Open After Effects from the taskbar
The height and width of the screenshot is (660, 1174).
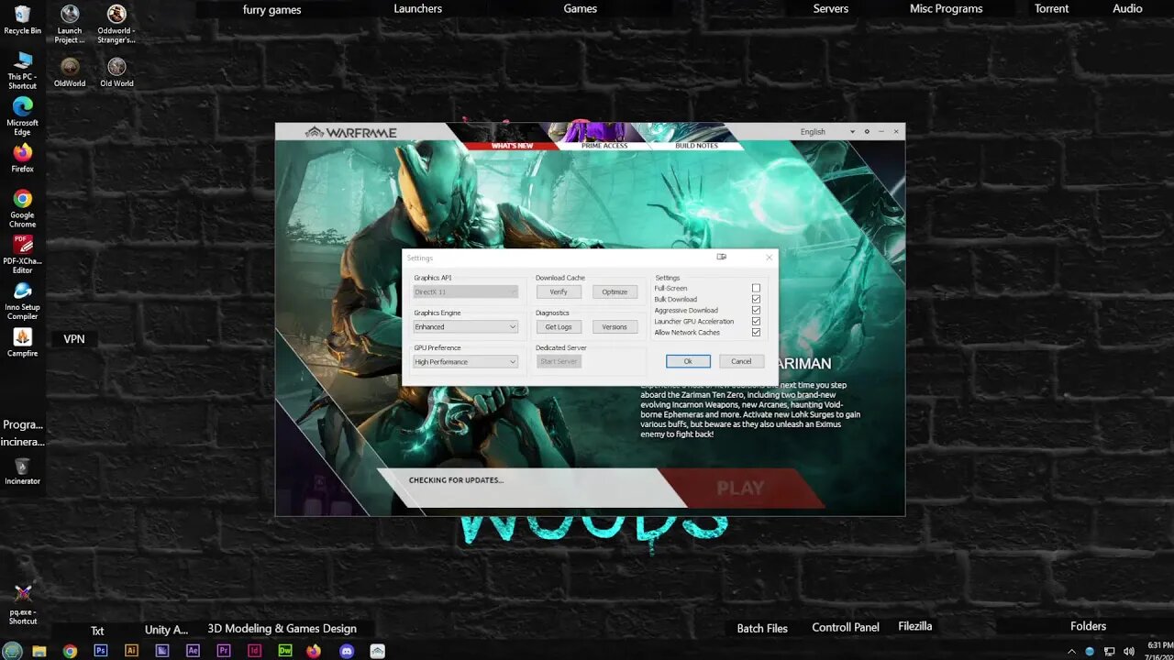(193, 651)
